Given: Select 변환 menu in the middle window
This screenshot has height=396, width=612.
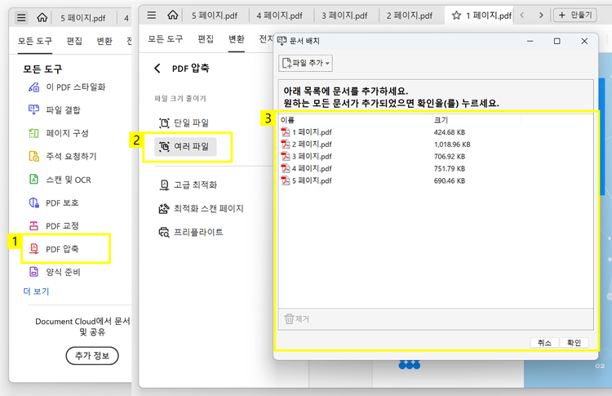Looking at the screenshot, I should 236,39.
